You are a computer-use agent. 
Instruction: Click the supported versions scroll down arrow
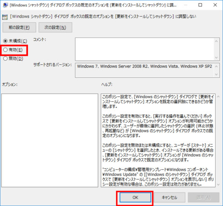pyautogui.click(x=216, y=75)
